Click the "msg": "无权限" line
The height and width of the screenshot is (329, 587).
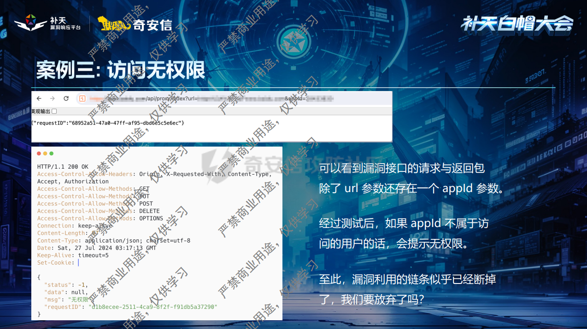[69, 300]
